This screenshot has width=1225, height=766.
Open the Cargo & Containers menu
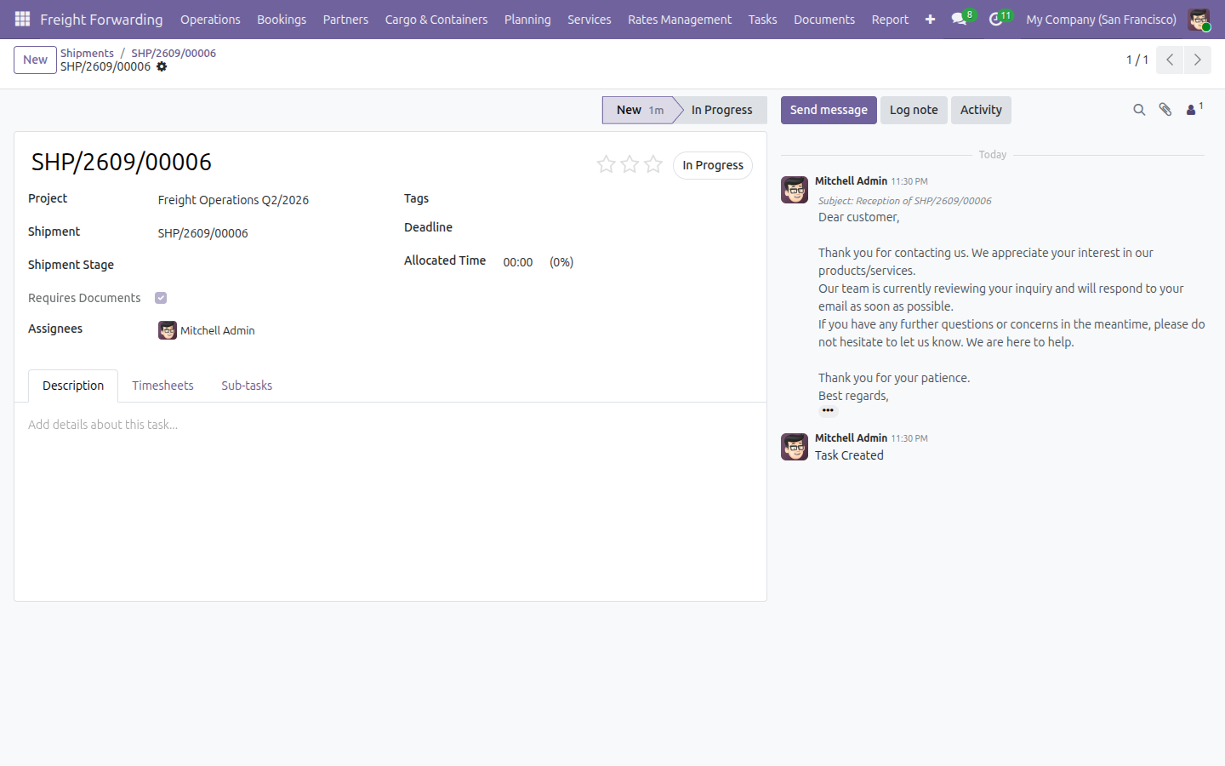click(x=436, y=19)
